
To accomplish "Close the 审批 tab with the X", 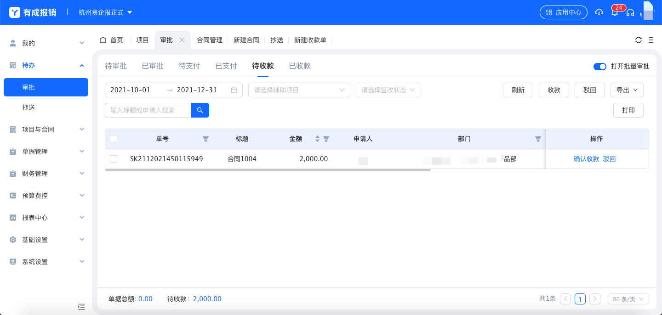I will click(x=182, y=40).
